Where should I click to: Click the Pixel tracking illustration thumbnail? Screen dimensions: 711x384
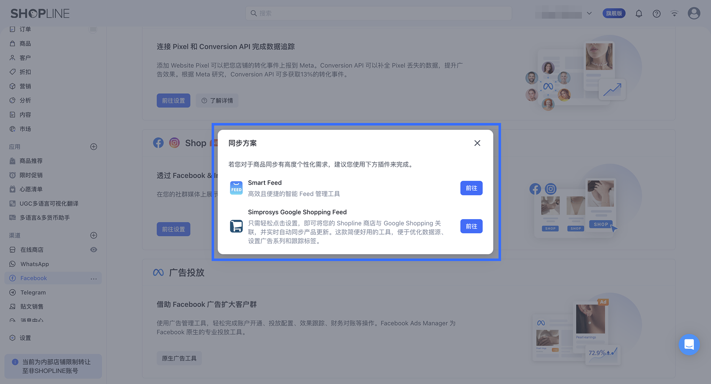coord(583,73)
